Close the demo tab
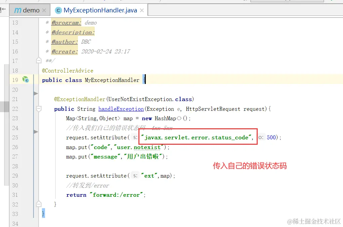Screen dimensions: 343x227 point(44,10)
